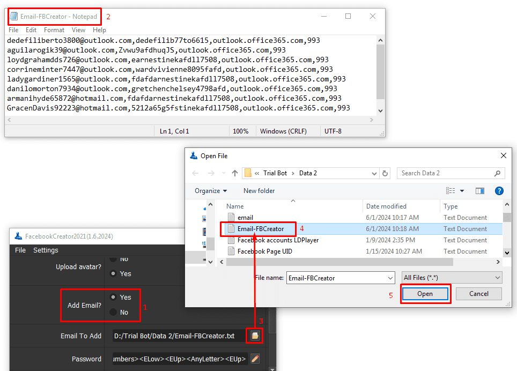Click the Password pattern field
The height and width of the screenshot is (371, 517).
click(x=180, y=359)
